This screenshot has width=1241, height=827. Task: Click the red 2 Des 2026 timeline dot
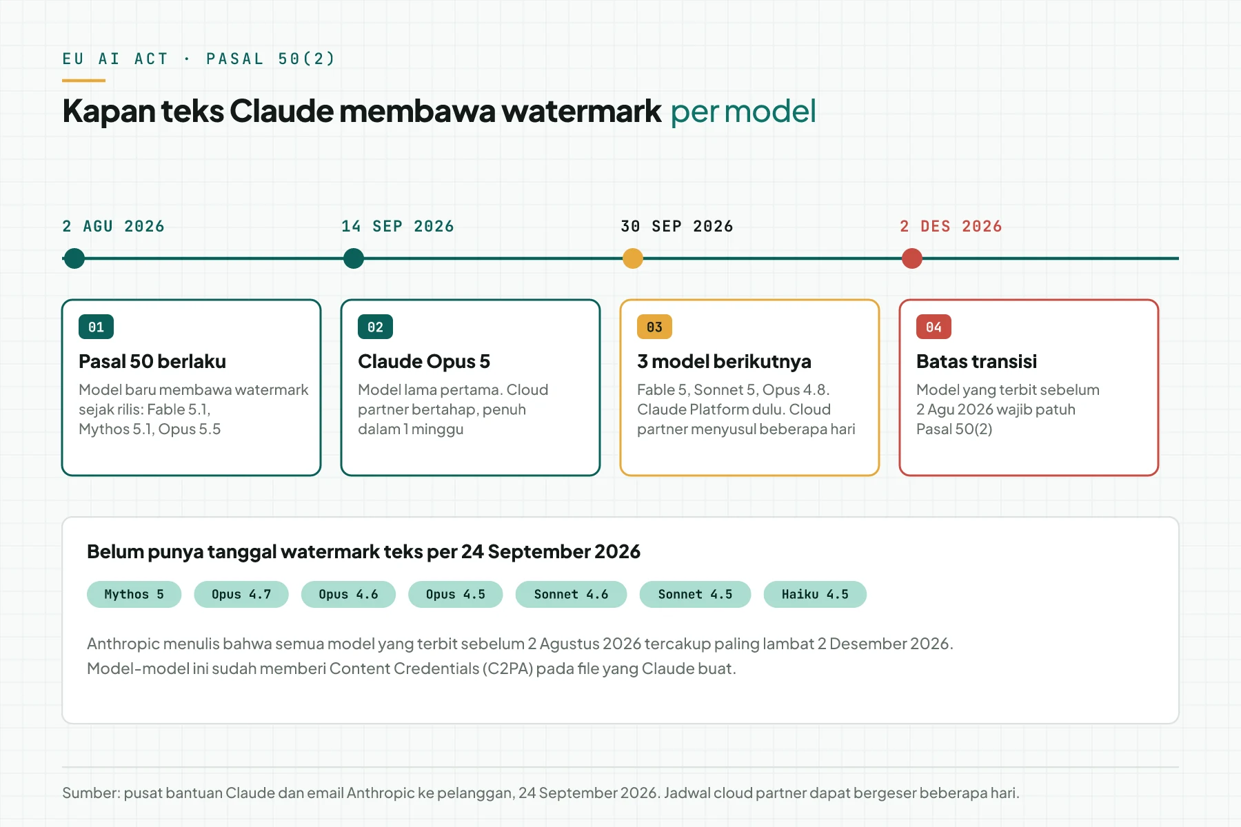pyautogui.click(x=912, y=258)
